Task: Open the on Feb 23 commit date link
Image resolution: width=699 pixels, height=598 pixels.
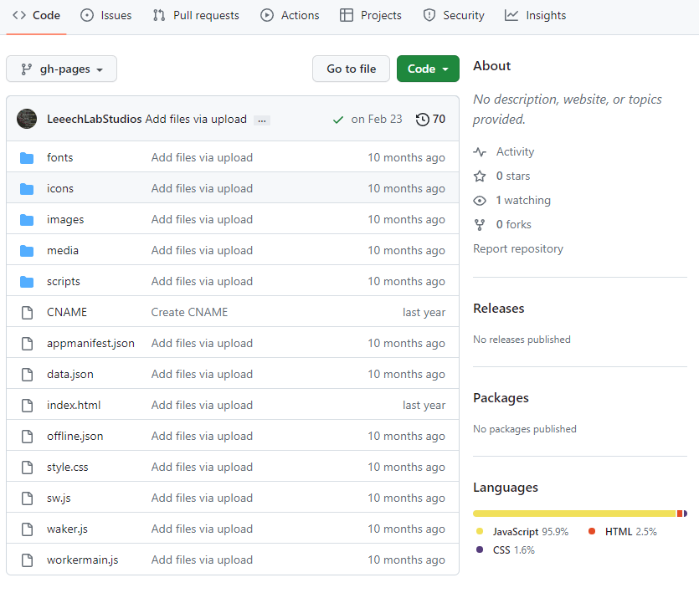Action: click(x=377, y=119)
